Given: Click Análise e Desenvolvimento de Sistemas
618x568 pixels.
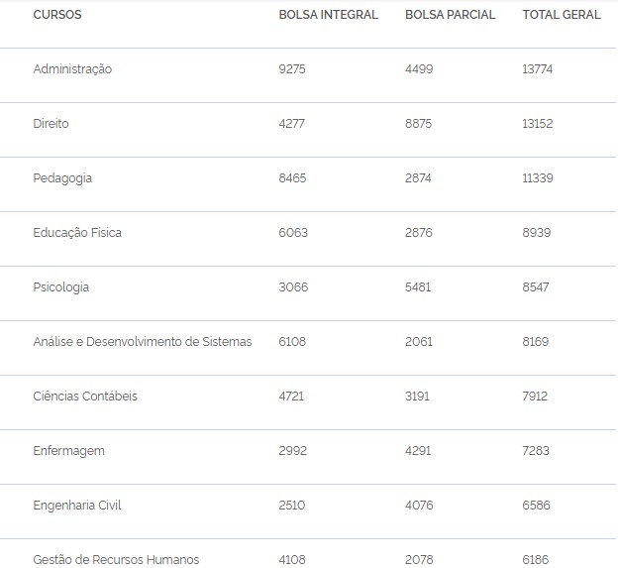Looking at the screenshot, I should coord(143,342).
